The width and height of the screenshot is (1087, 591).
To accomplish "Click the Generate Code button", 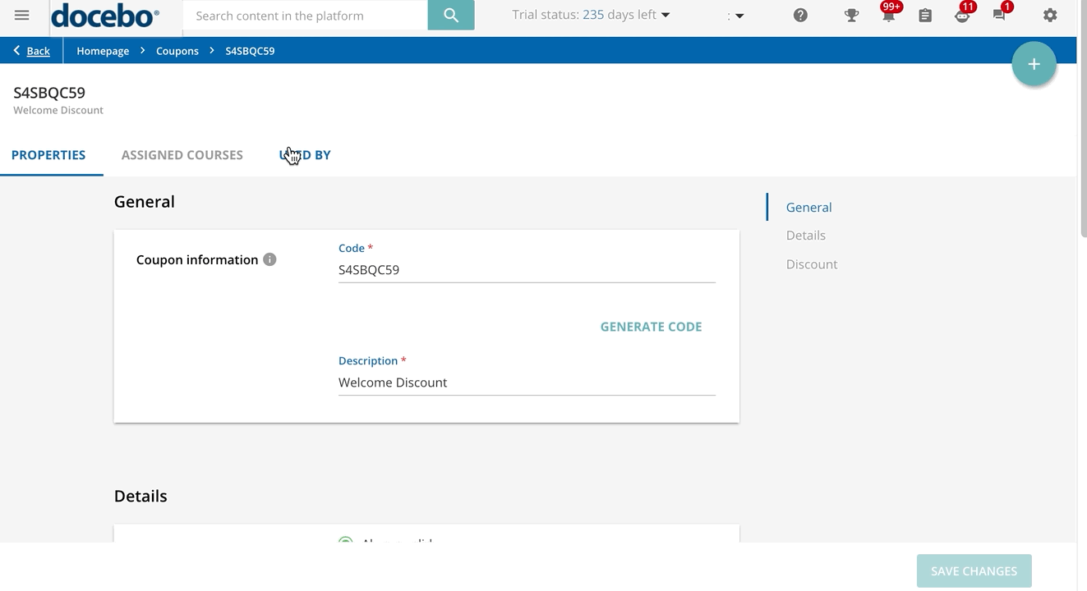I will click(651, 327).
